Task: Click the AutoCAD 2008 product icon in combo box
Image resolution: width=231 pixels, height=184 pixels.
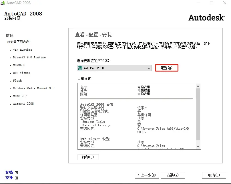Action: 80,68
